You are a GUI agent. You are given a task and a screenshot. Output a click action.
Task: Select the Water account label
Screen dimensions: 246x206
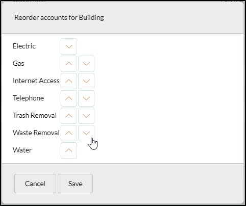pyautogui.click(x=22, y=150)
